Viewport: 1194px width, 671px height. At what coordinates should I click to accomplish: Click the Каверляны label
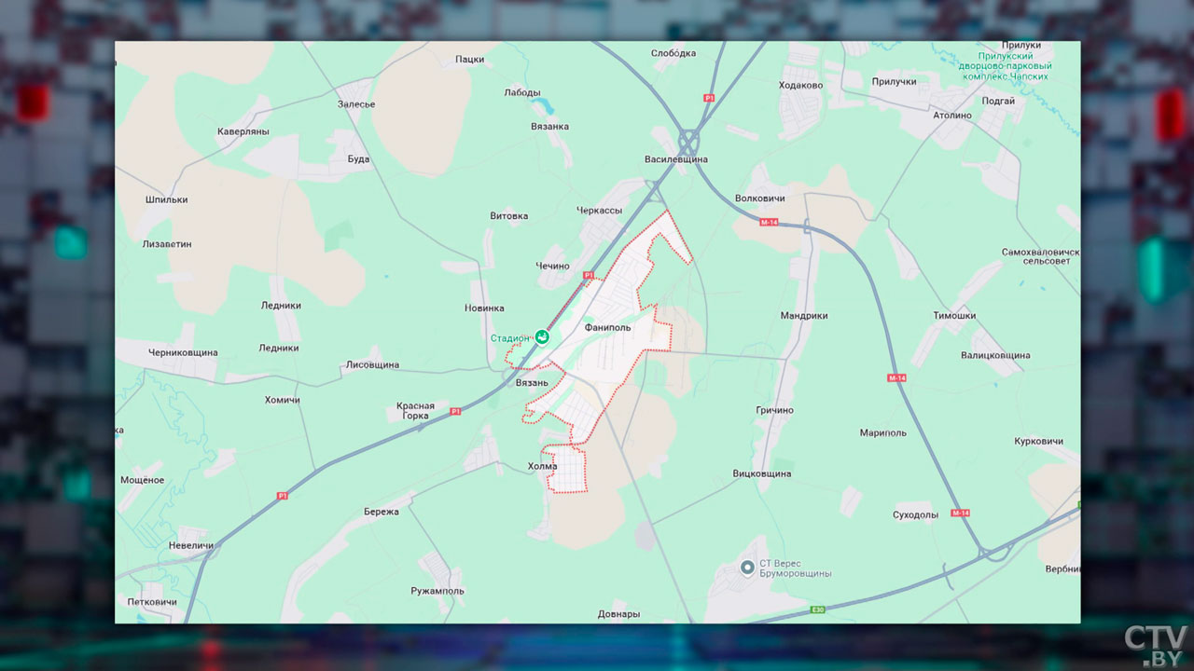click(243, 132)
